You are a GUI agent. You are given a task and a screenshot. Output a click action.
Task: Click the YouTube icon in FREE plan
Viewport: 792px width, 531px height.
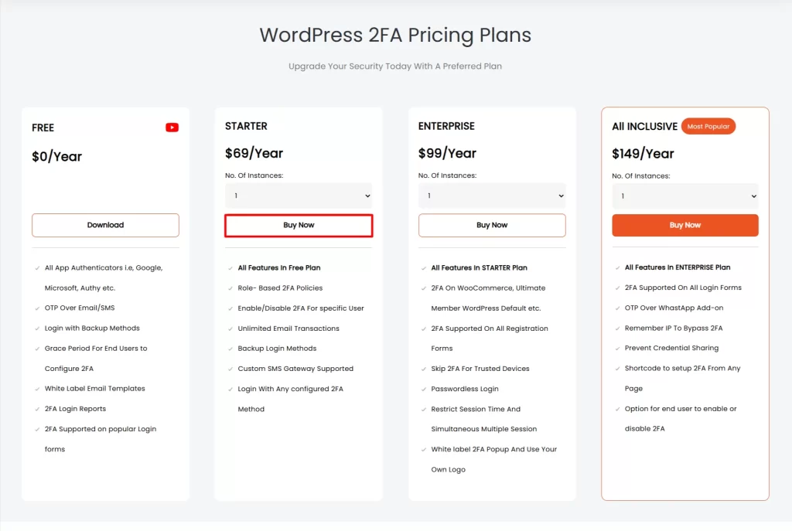[172, 128]
